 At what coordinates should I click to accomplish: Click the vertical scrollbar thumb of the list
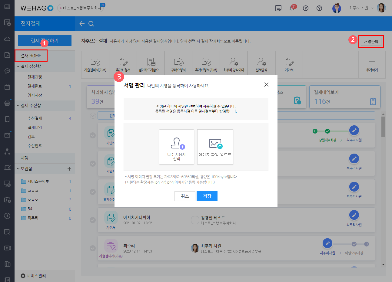tap(383, 127)
